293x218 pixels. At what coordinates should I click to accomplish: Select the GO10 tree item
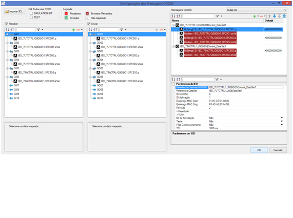coord(100,98)
